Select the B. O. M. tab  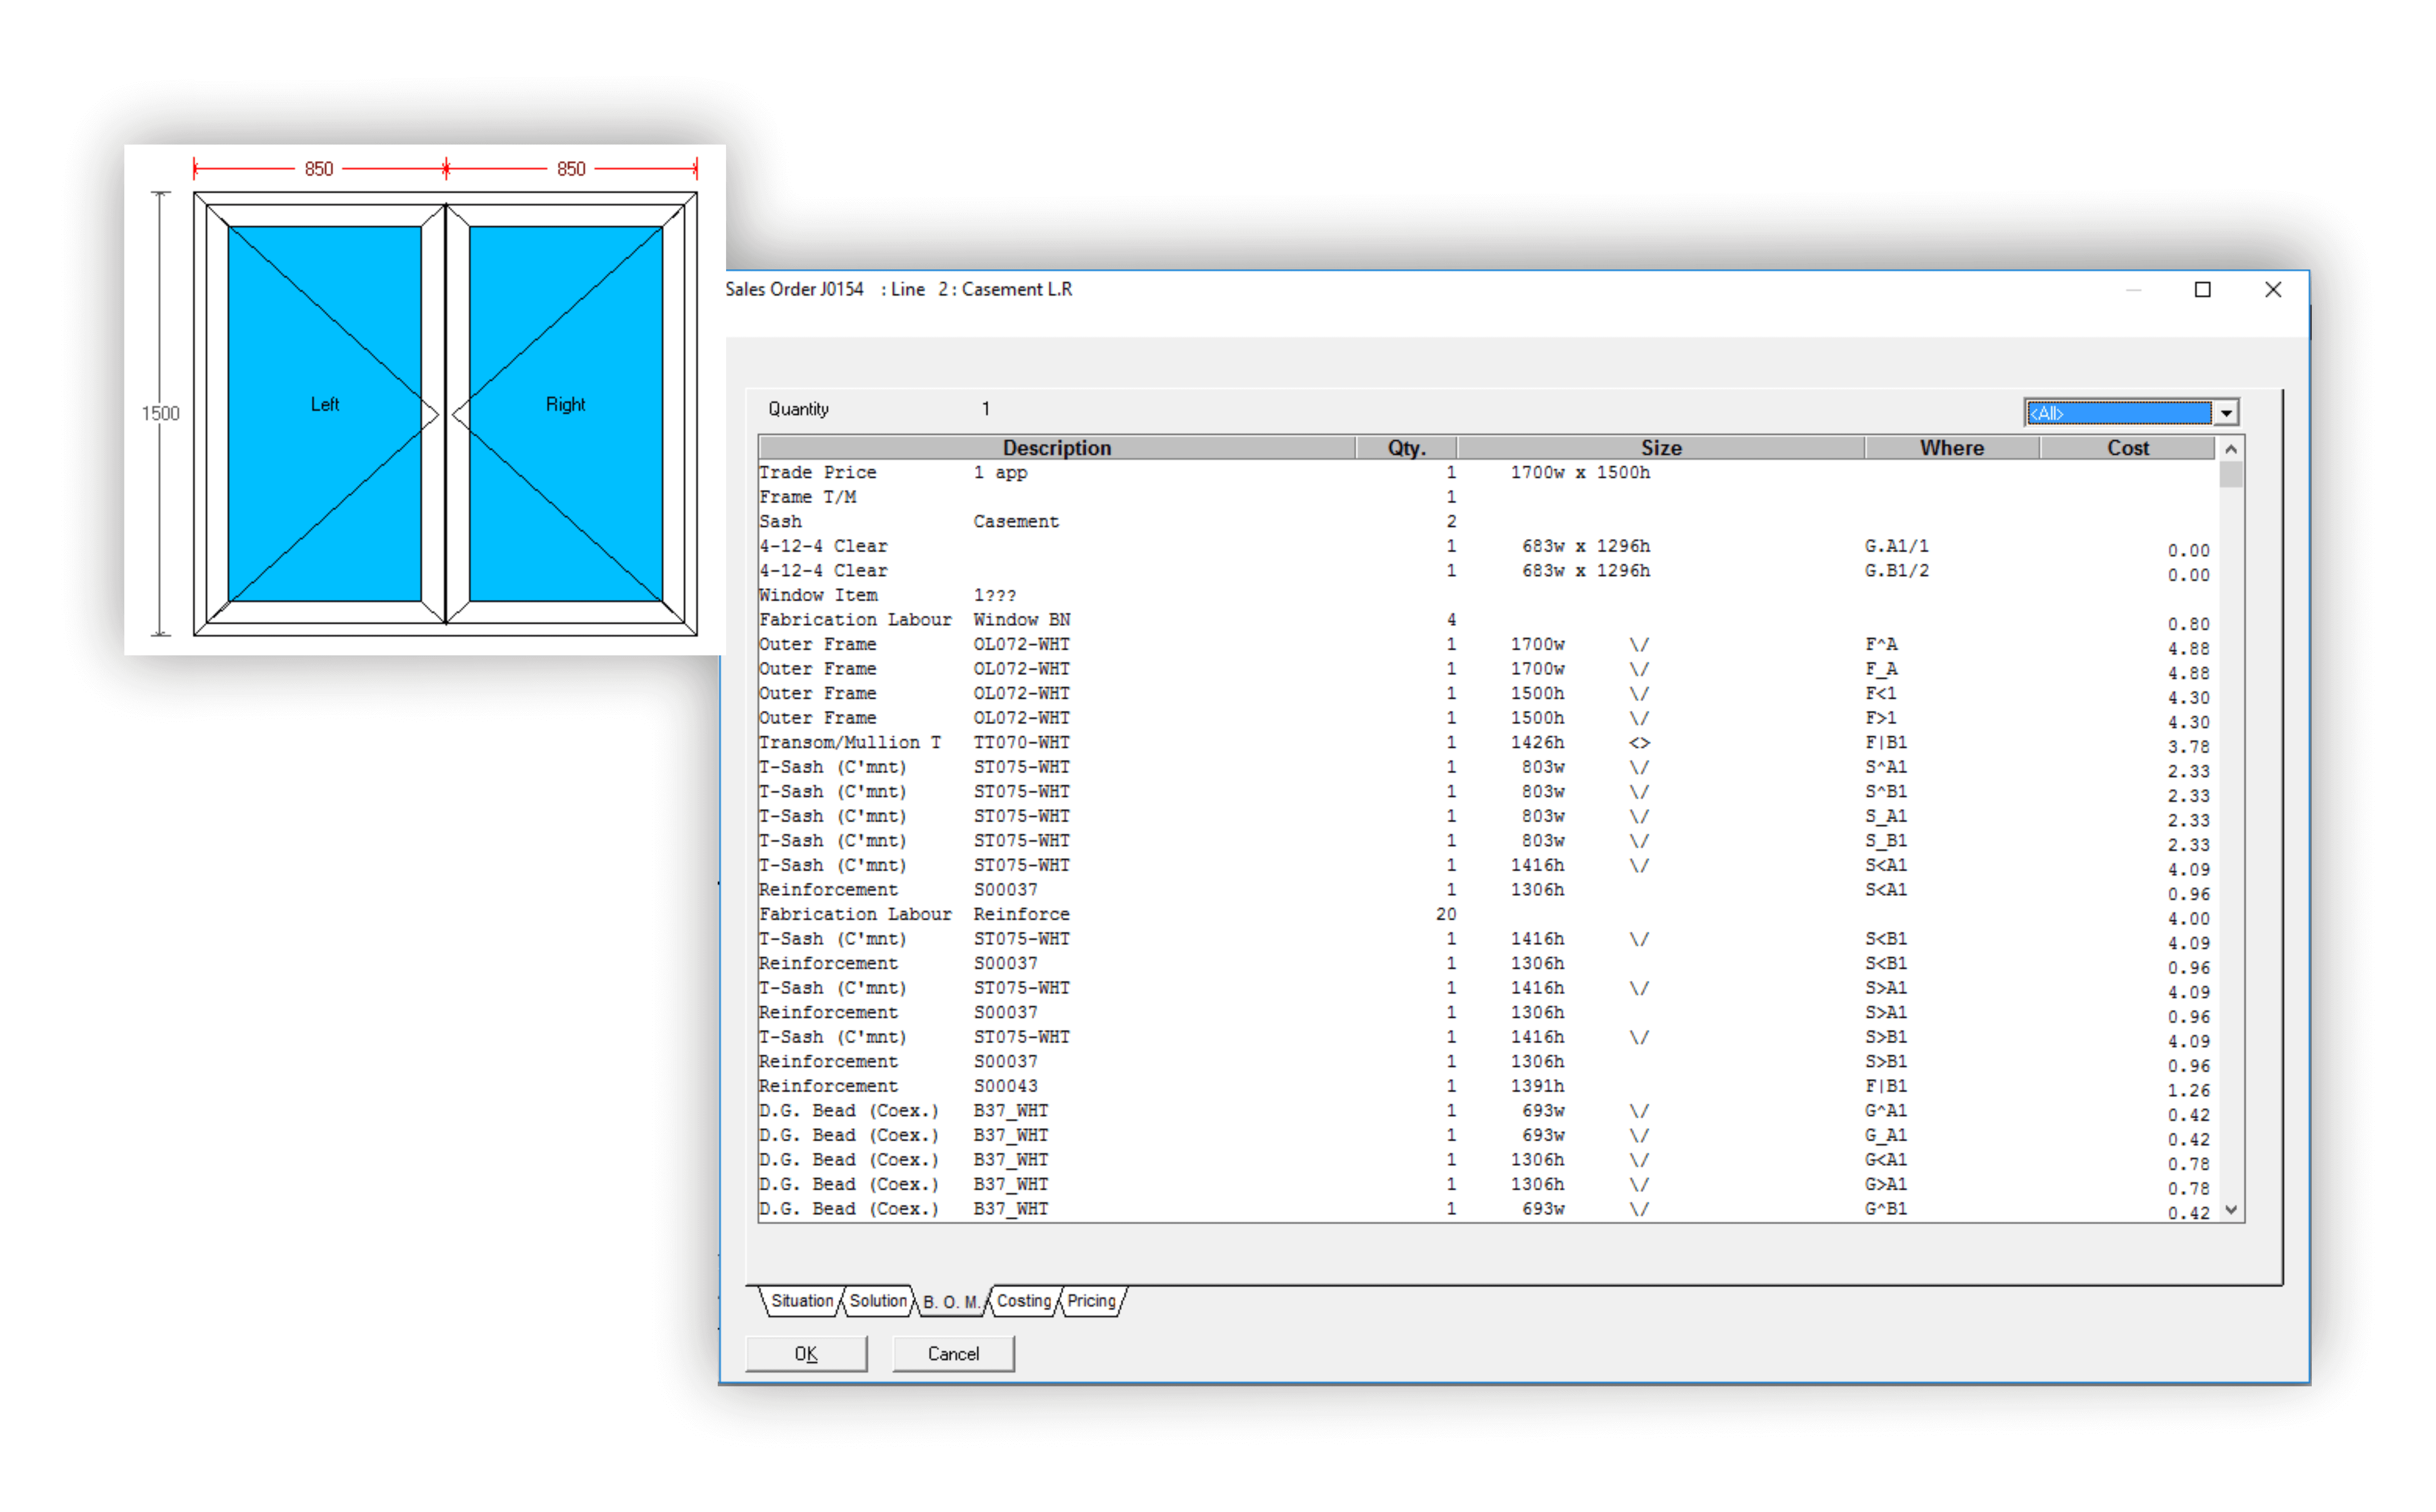950,1302
